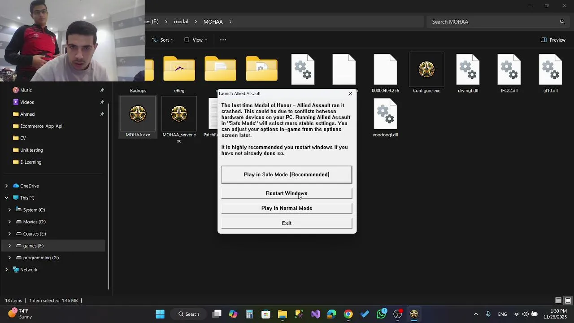The image size is (574, 323).
Task: Open Copilot from the taskbar
Action: 233,314
